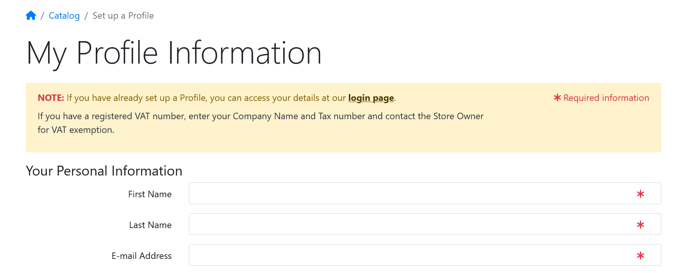
Task: Select the Set up a Profile breadcrumb
Action: (123, 16)
